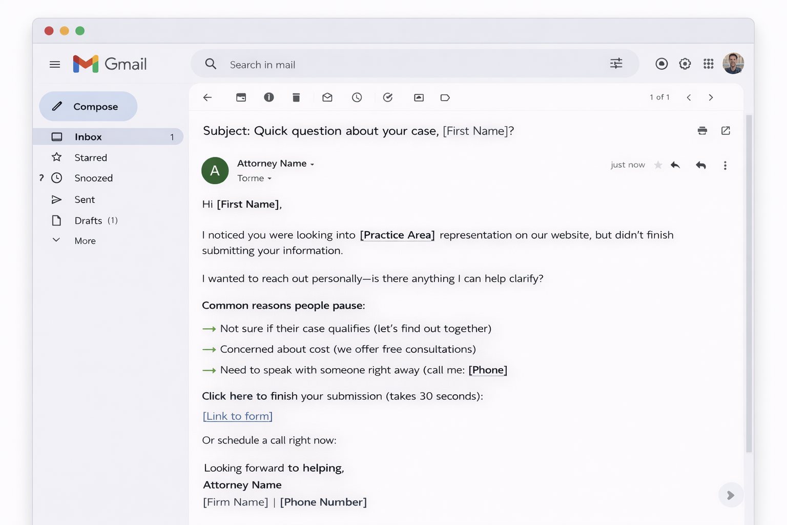Go to the Drafts folder
Image resolution: width=787 pixels, height=525 pixels.
[x=88, y=220]
